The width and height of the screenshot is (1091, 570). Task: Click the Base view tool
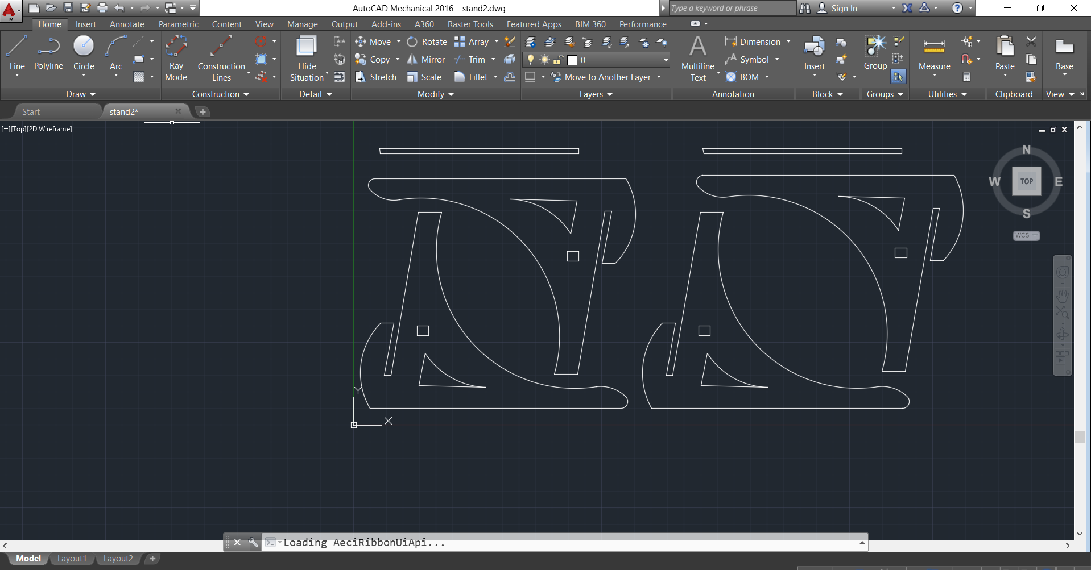point(1064,55)
